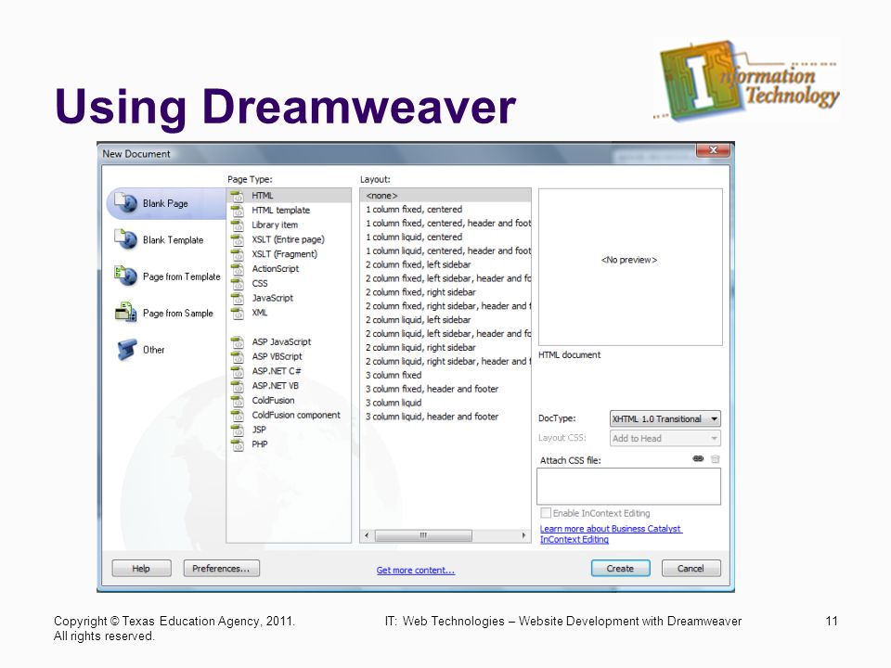The width and height of the screenshot is (891, 668).
Task: Click the ColdFusion file icon
Action: 238,401
